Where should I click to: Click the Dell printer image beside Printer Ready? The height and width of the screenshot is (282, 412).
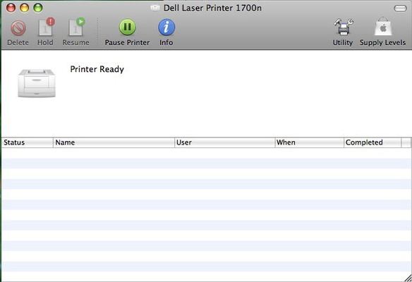point(37,83)
